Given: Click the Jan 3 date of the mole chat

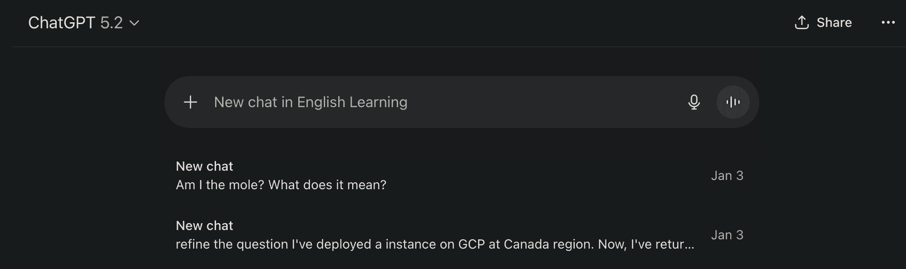Looking at the screenshot, I should (727, 176).
